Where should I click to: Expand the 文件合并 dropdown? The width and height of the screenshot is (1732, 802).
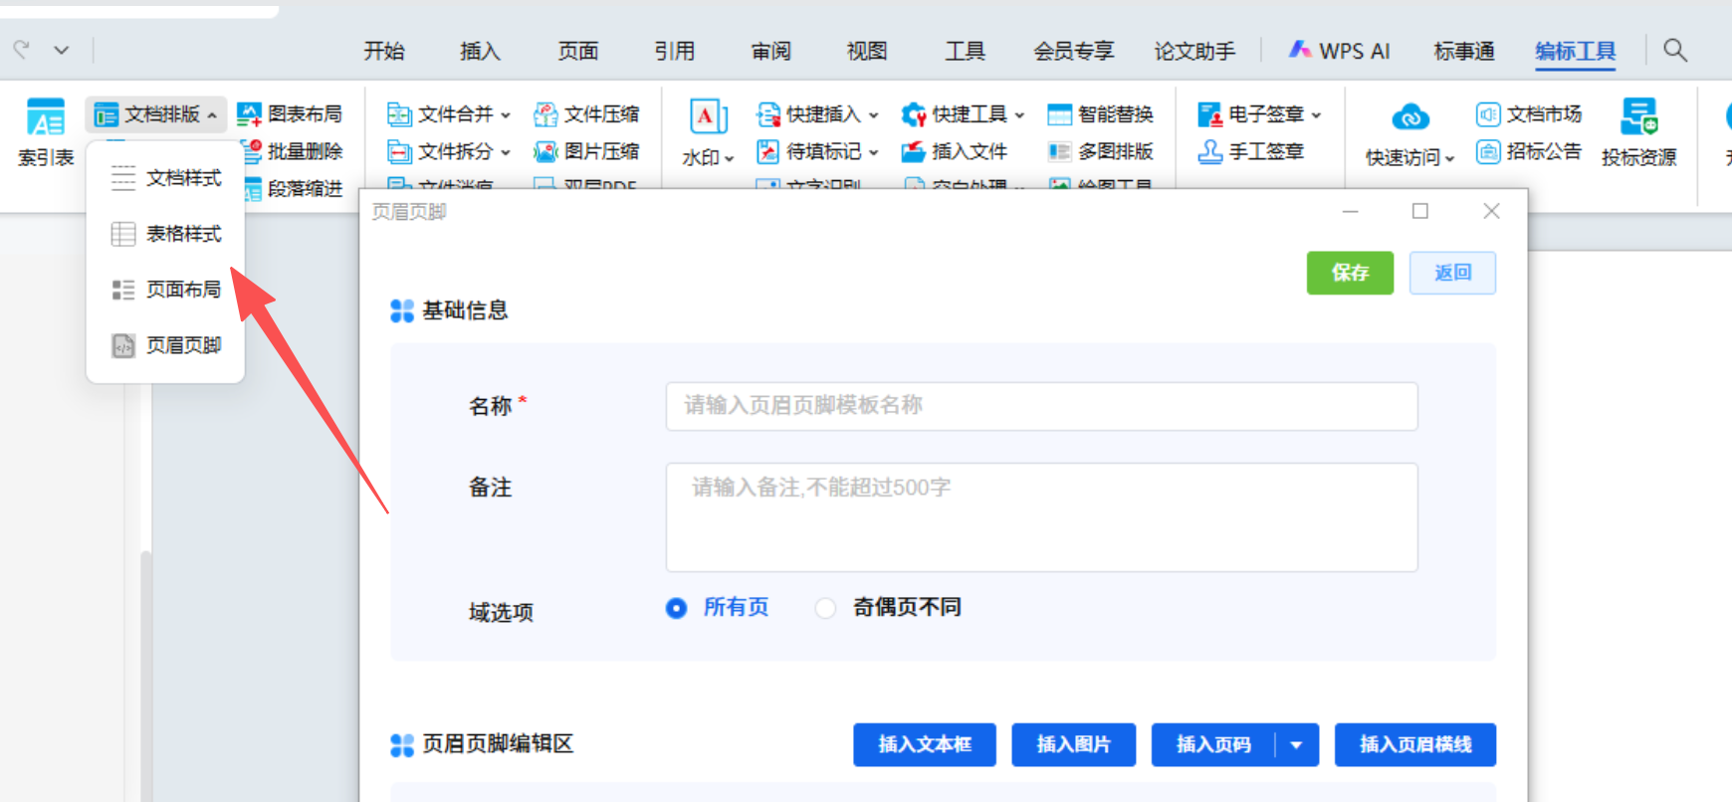tap(506, 115)
